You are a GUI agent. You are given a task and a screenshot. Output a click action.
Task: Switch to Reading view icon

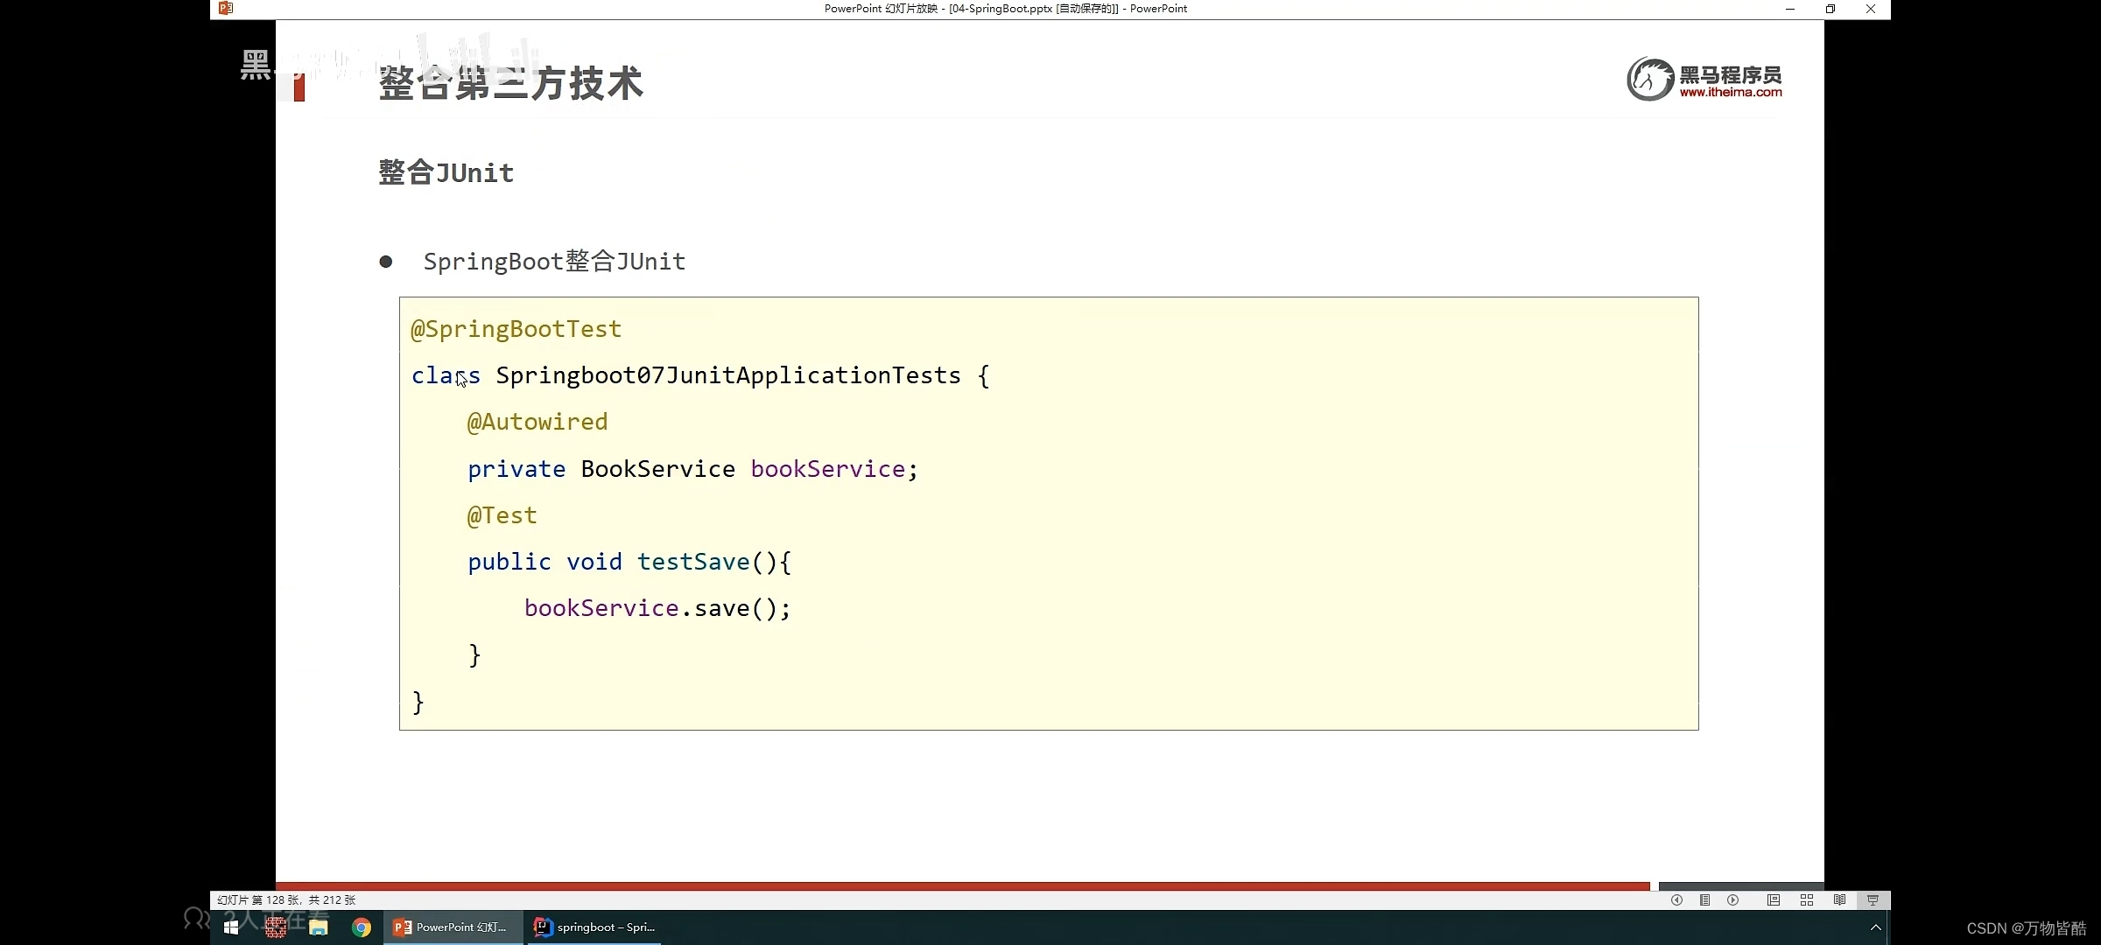point(1839,899)
